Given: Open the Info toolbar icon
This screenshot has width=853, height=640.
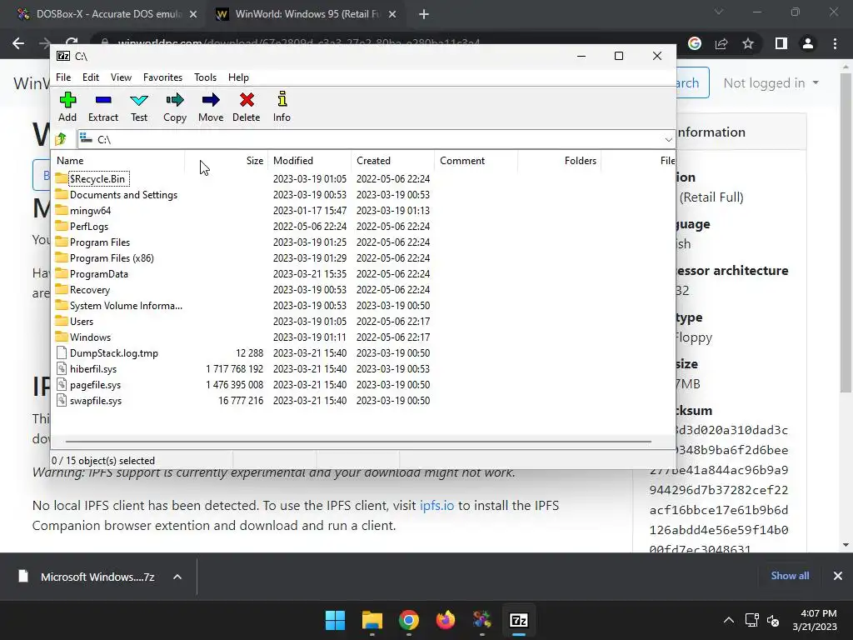Looking at the screenshot, I should click(x=282, y=107).
